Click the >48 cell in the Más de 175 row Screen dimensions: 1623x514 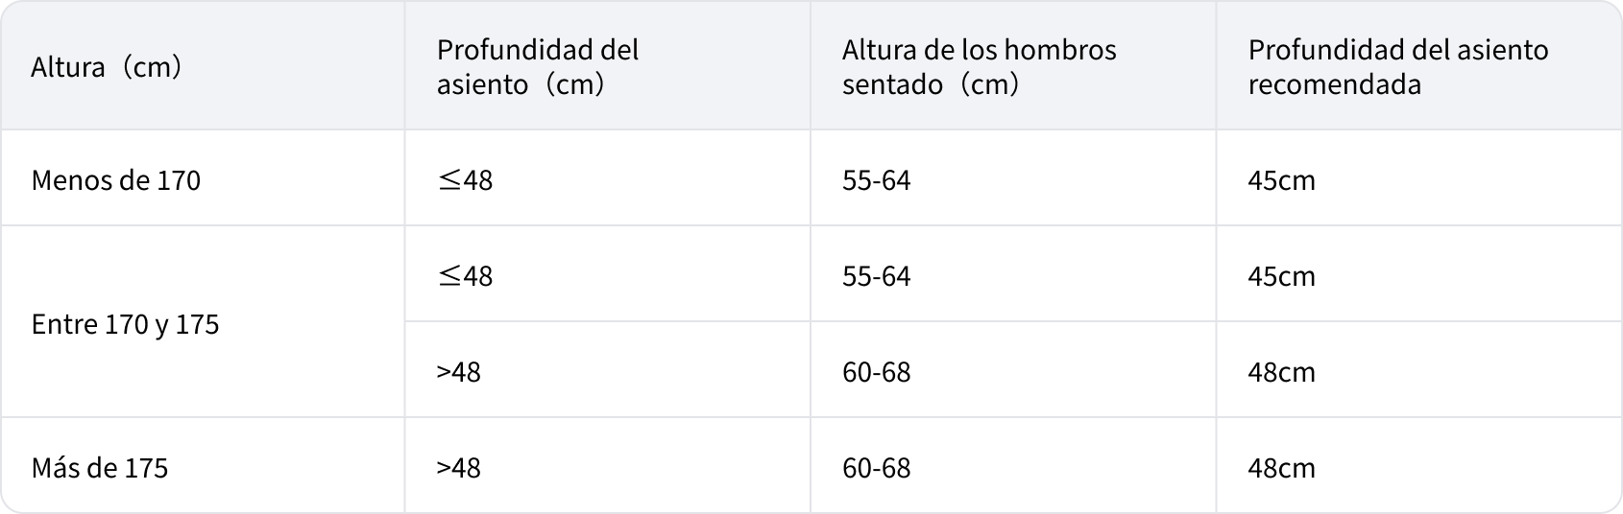(x=458, y=468)
